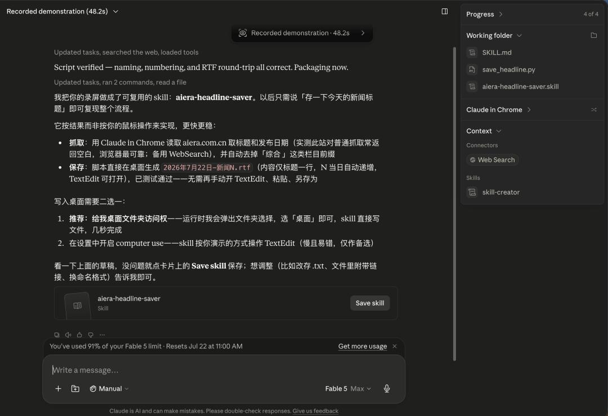Click the Web Search globe icon
608x416 pixels.
coord(472,160)
